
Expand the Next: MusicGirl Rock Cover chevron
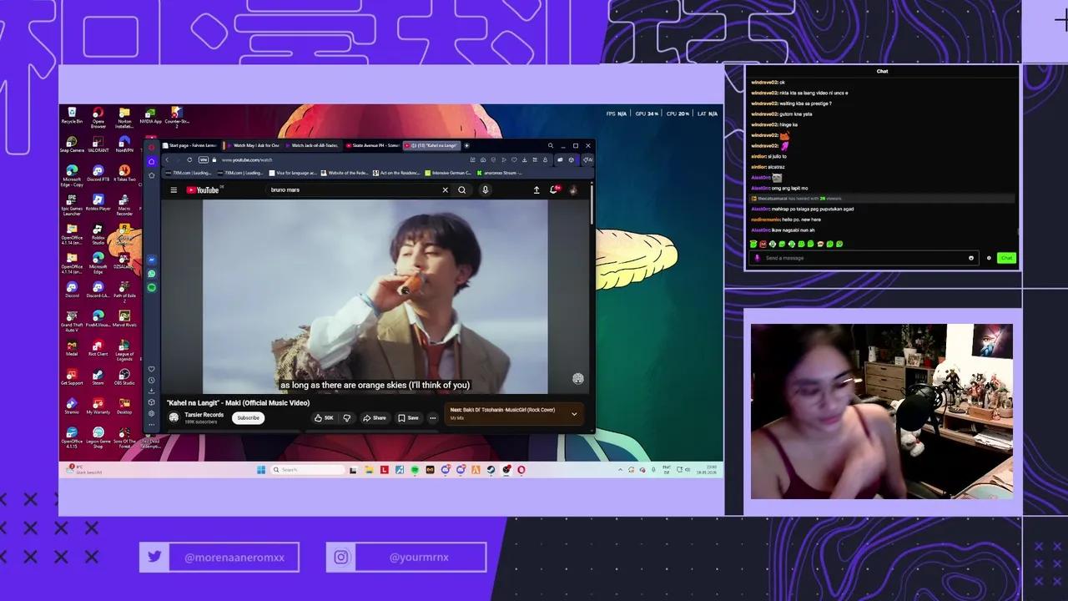(576, 412)
